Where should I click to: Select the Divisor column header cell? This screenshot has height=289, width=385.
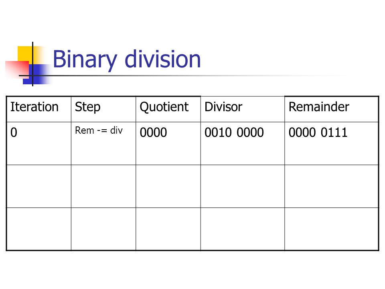tap(243, 109)
